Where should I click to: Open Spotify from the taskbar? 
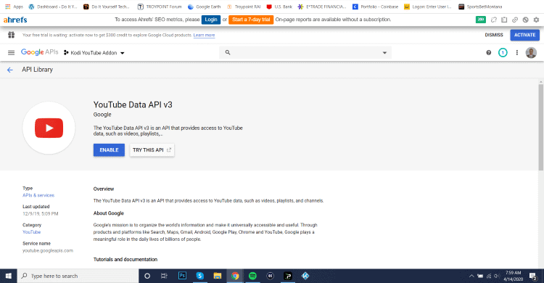[253, 276]
